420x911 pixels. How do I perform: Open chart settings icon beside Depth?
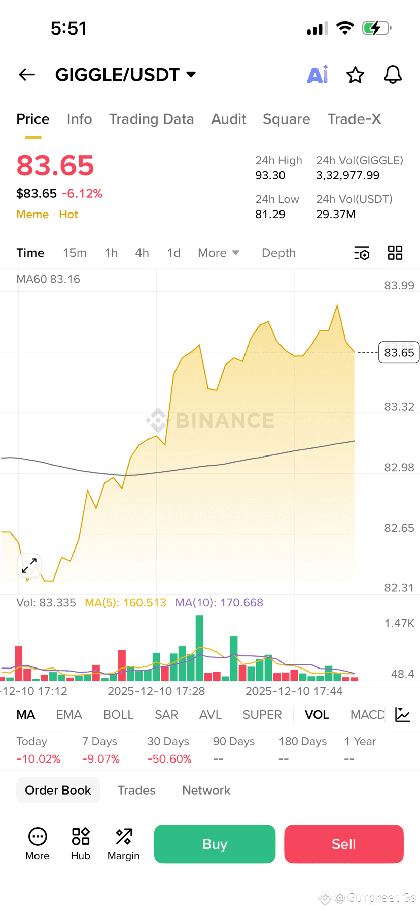362,253
